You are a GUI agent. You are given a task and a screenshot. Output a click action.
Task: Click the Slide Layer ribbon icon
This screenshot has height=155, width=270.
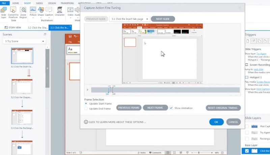(x=4, y=12)
